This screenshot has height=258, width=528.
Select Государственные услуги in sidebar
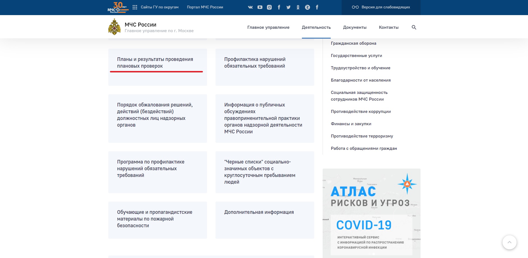click(356, 56)
